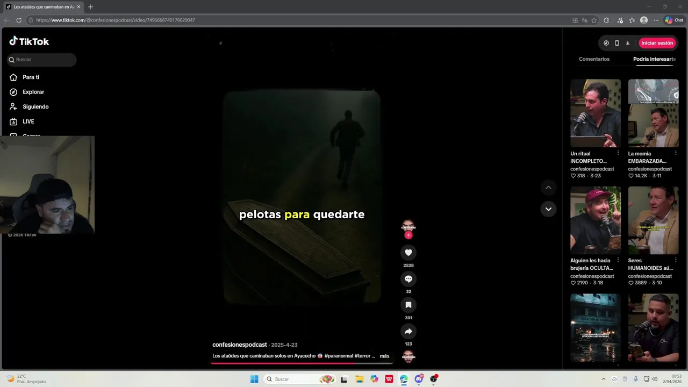Open the rainy station night thumbnail
The height and width of the screenshot is (387, 688).
[x=596, y=327]
